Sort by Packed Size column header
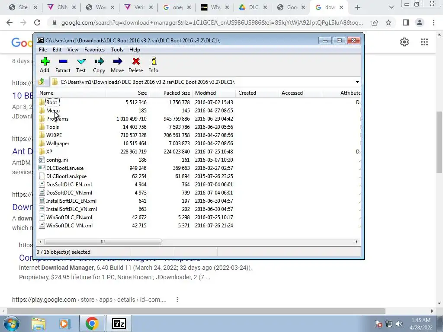Image resolution: width=443 pixels, height=332 pixels. (x=170, y=93)
